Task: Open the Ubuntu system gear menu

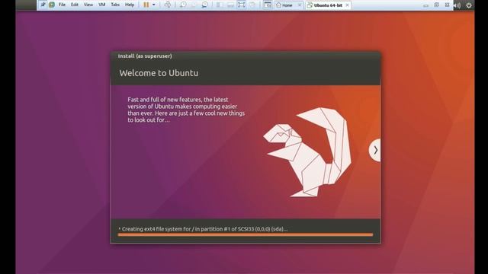Action: pyautogui.click(x=469, y=5)
